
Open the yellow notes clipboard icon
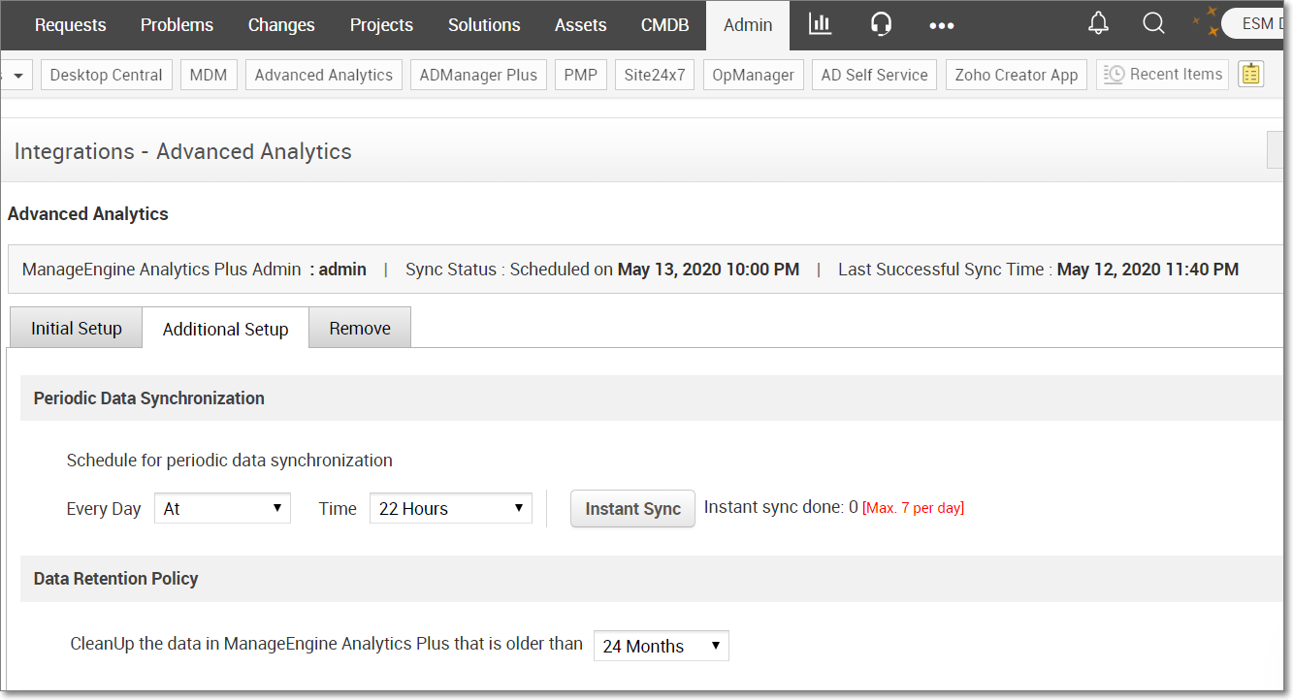pyautogui.click(x=1250, y=75)
